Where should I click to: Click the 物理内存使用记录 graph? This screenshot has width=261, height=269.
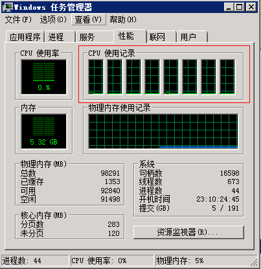point(163,132)
